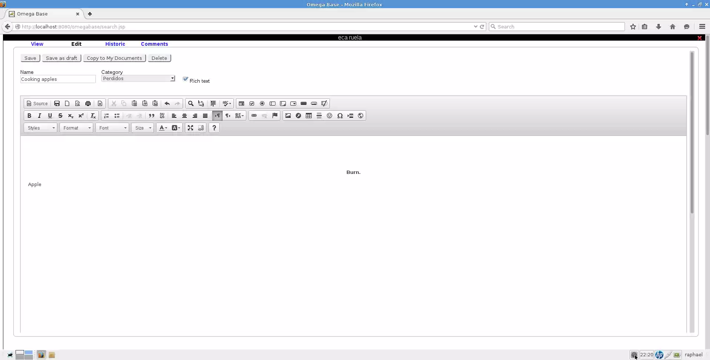Insert an Image into the document
The image size is (710, 360).
[288, 116]
